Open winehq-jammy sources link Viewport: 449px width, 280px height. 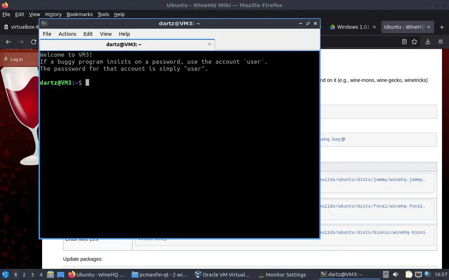coord(373,180)
